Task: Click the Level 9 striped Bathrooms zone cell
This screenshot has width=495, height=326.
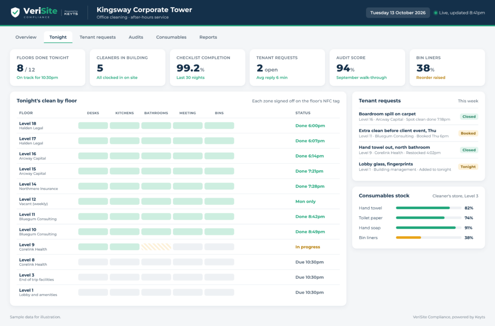Action: click(156, 247)
